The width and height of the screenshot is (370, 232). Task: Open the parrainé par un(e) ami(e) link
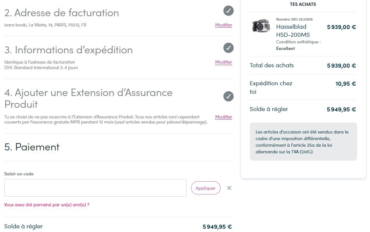[47, 205]
